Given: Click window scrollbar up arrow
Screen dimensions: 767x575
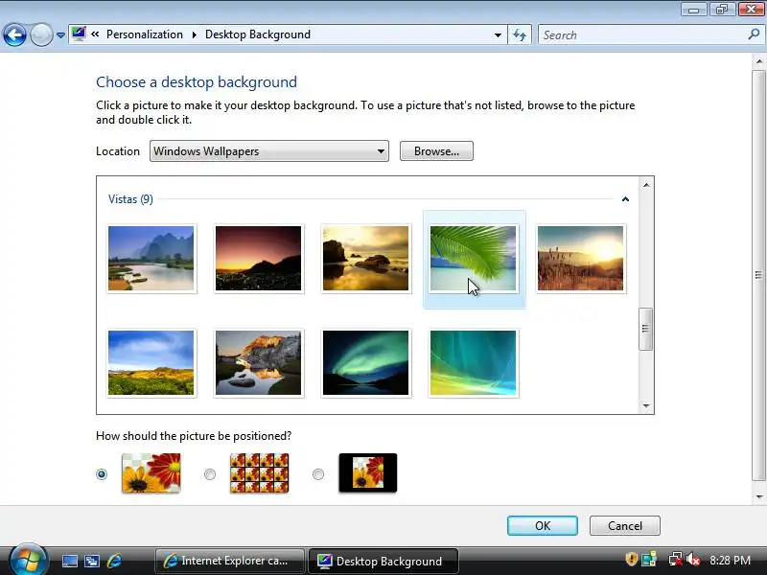Looking at the screenshot, I should click(759, 61).
